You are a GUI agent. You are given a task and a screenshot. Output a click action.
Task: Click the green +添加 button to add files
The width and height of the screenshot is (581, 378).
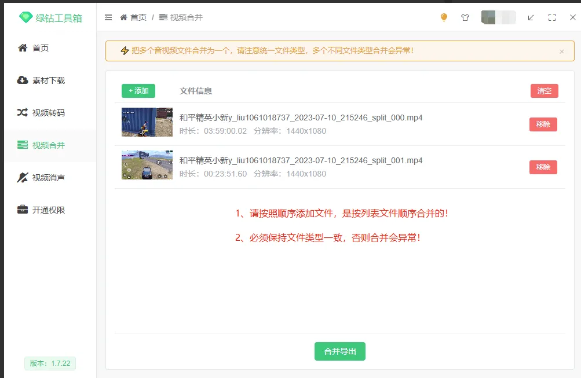[x=138, y=91]
